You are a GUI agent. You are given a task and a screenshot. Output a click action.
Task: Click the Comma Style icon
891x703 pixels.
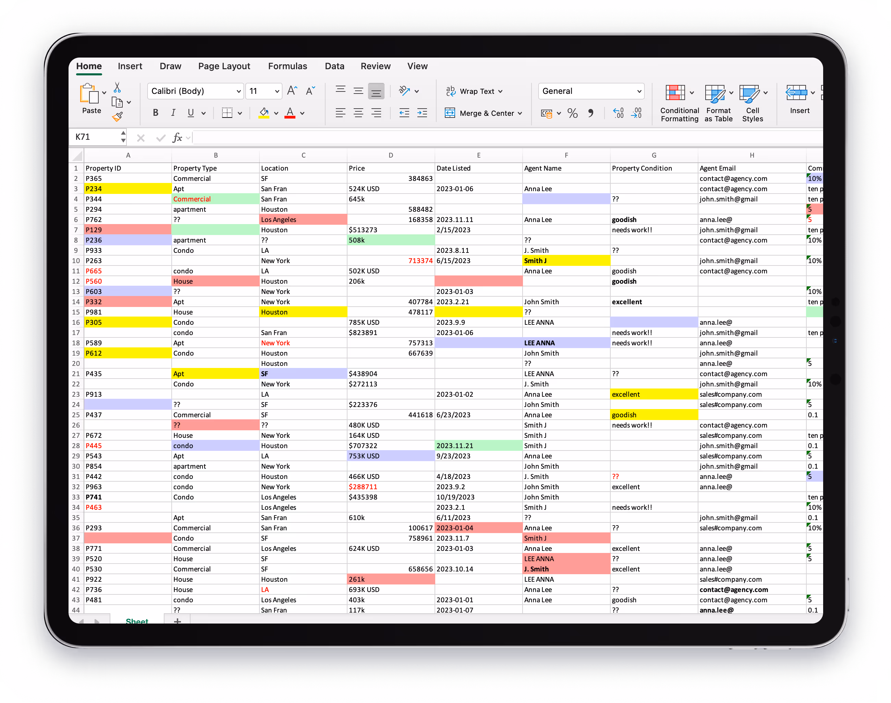point(590,113)
